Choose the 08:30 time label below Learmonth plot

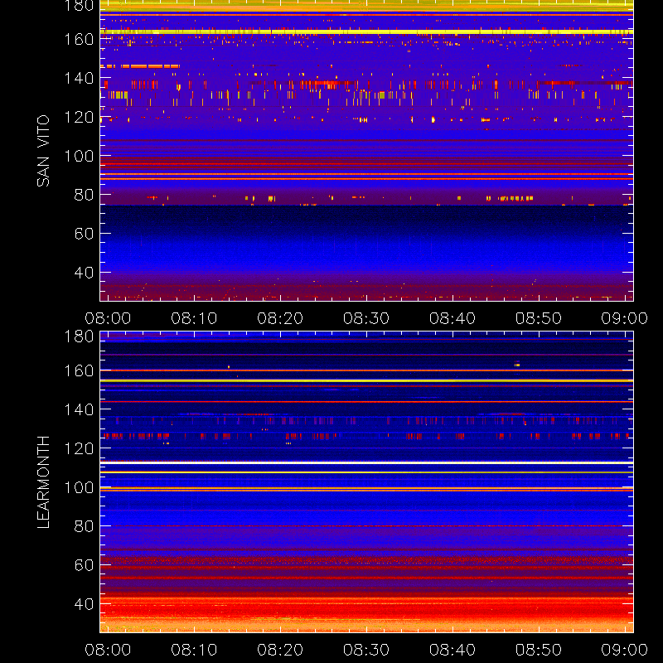coord(366,650)
